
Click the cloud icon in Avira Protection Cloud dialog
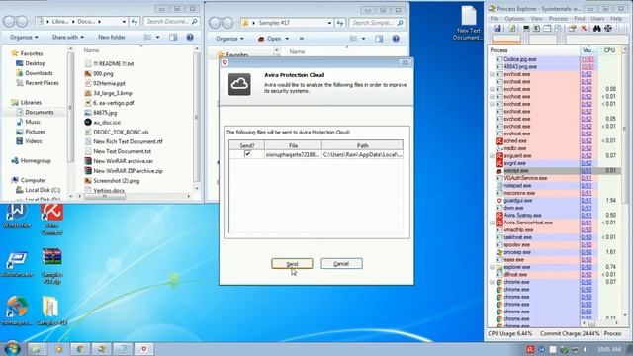point(239,84)
